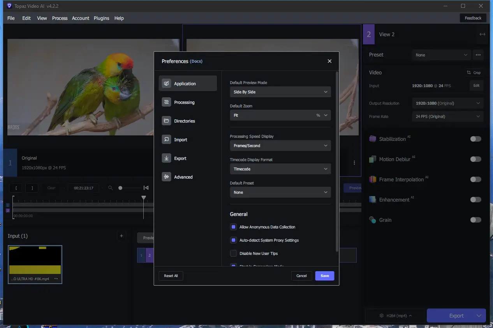Expand the Default Preview Mode dropdown
The height and width of the screenshot is (328, 493).
click(x=280, y=92)
